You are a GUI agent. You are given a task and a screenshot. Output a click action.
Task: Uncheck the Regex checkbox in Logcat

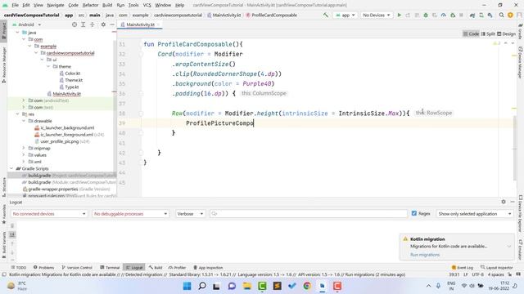[x=414, y=213]
